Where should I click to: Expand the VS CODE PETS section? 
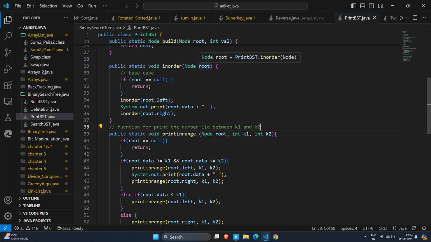click(45, 213)
